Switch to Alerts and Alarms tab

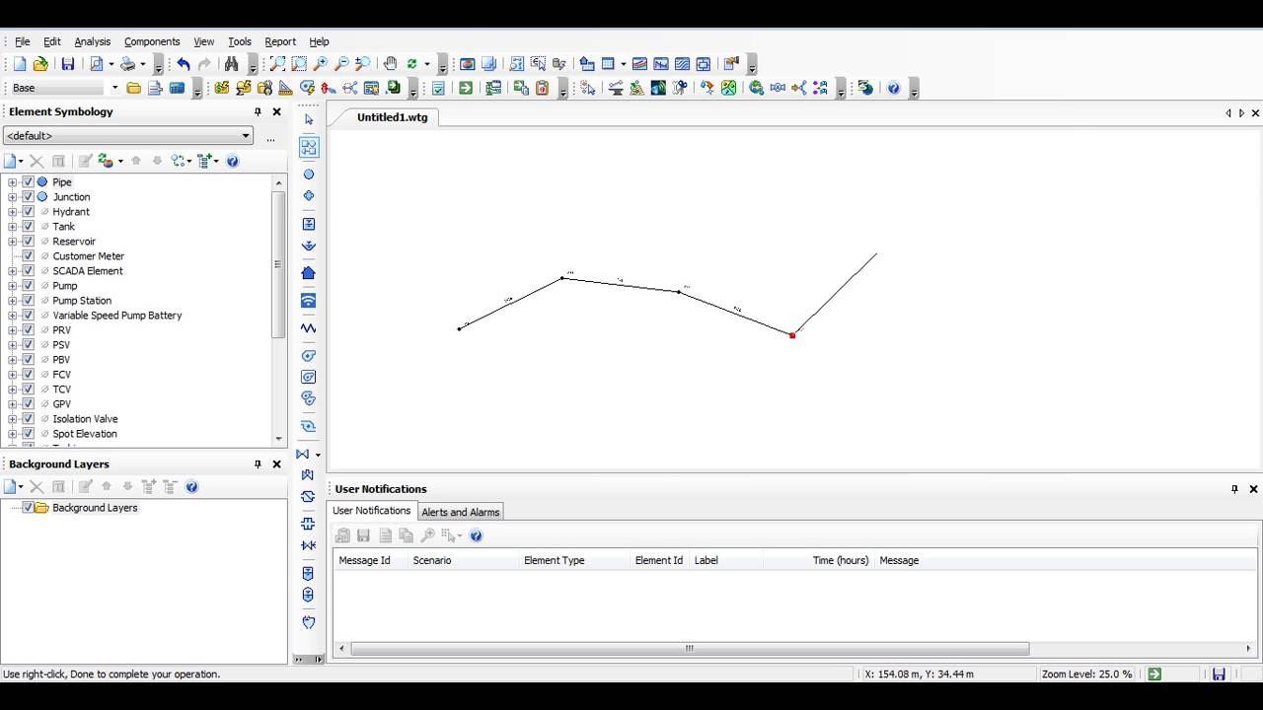[460, 512]
